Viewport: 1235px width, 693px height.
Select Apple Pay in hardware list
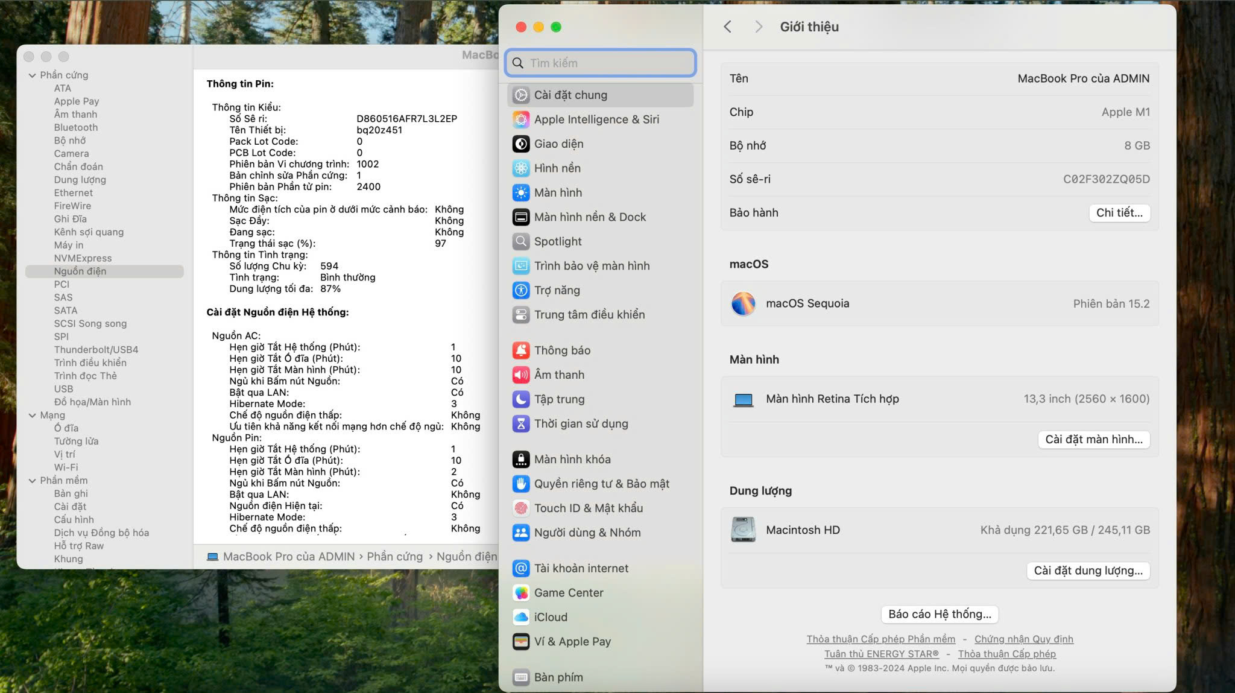(77, 101)
